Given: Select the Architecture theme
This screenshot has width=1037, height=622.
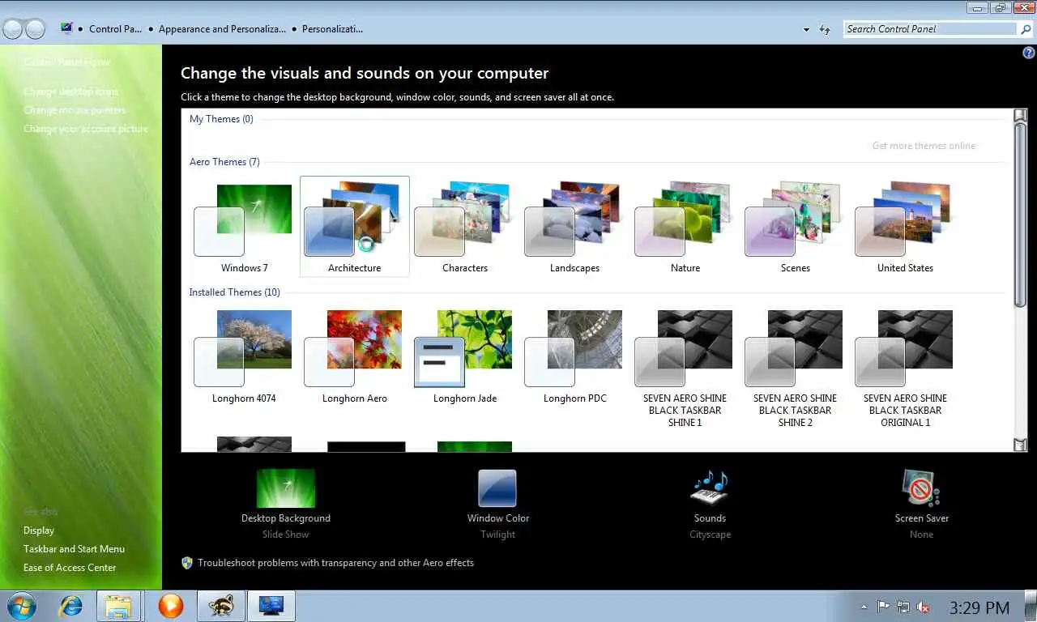Looking at the screenshot, I should 355,228.
